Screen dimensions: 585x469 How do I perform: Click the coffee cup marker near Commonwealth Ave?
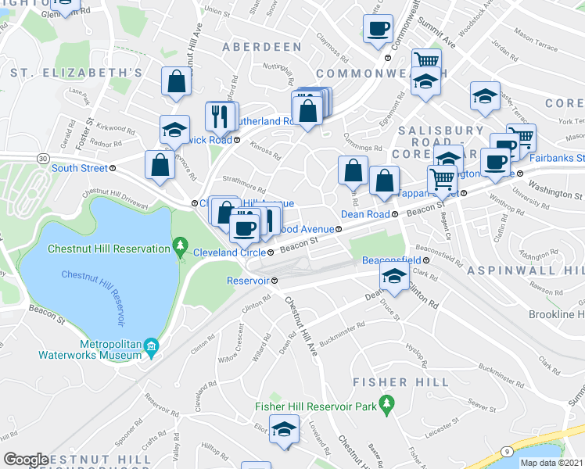(378, 30)
